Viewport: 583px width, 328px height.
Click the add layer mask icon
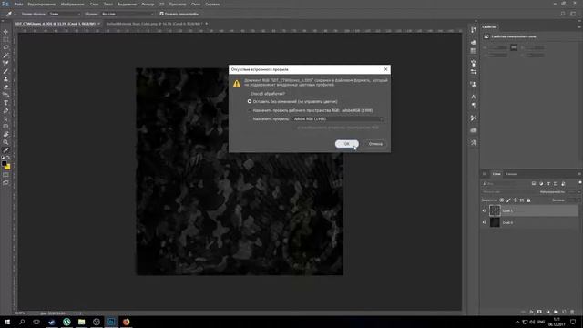click(x=539, y=312)
